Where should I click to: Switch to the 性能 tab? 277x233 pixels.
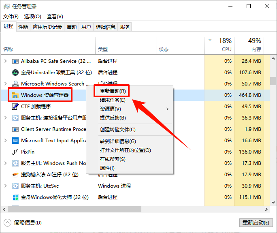[x=23, y=27]
